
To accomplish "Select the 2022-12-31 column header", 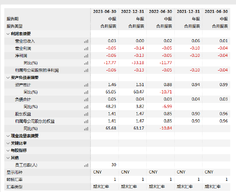I will (133, 12).
